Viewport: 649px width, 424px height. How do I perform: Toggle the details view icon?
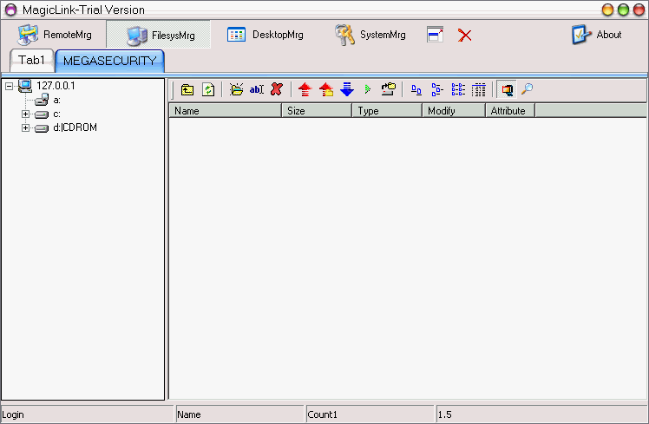(479, 89)
